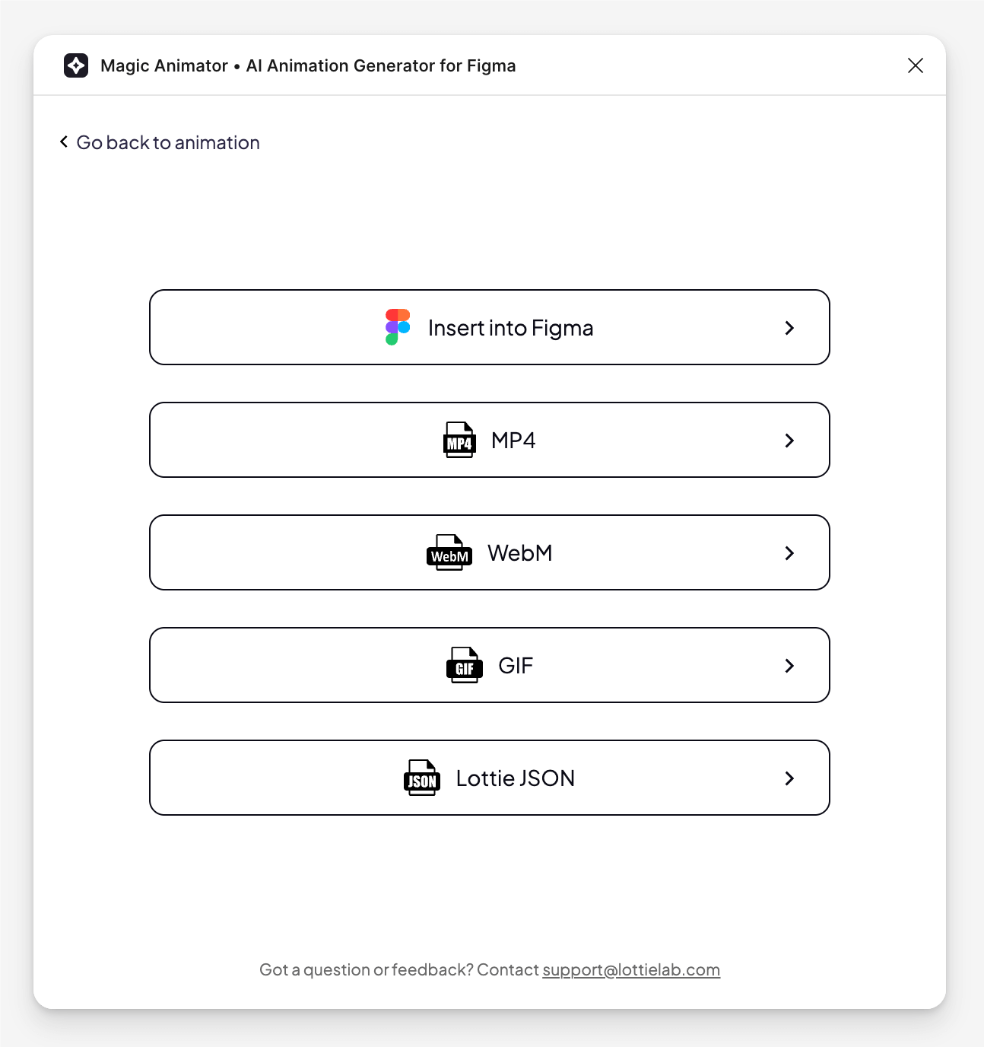This screenshot has width=984, height=1047.
Task: Select the MP4 export label
Action: pyautogui.click(x=513, y=441)
